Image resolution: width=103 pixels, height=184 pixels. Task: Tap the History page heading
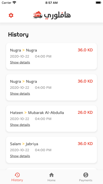point(18,35)
